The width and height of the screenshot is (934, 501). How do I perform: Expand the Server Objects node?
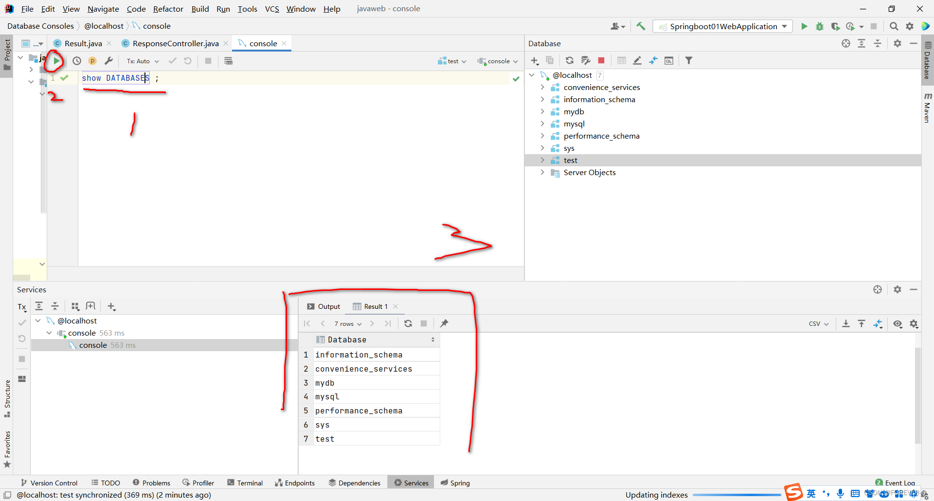click(542, 172)
